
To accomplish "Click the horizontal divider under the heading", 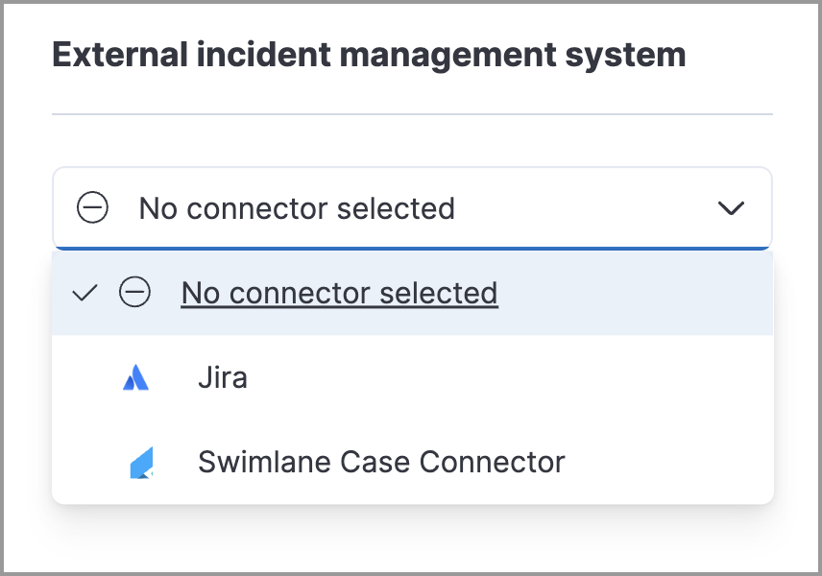I will 411,112.
